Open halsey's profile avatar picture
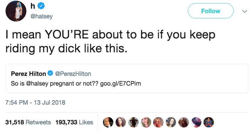Viewport: 252px width, 132px height. point(16,11)
